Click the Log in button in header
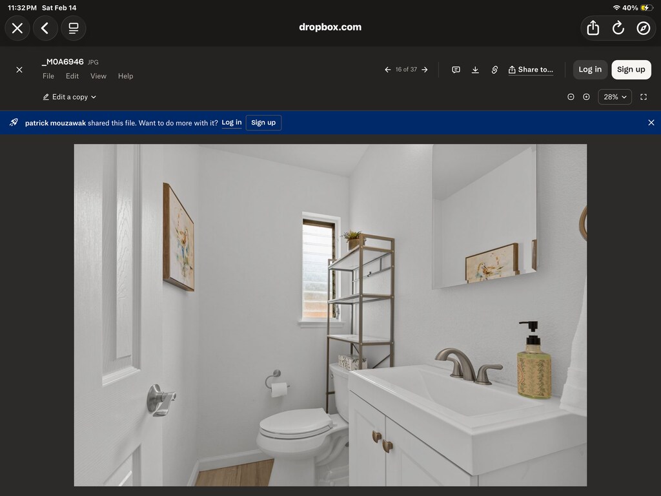 coord(590,70)
